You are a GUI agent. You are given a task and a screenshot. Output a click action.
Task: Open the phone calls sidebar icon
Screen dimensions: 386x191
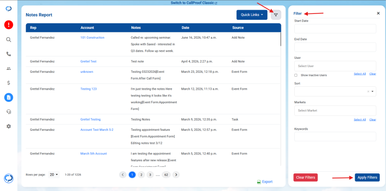tap(9, 54)
